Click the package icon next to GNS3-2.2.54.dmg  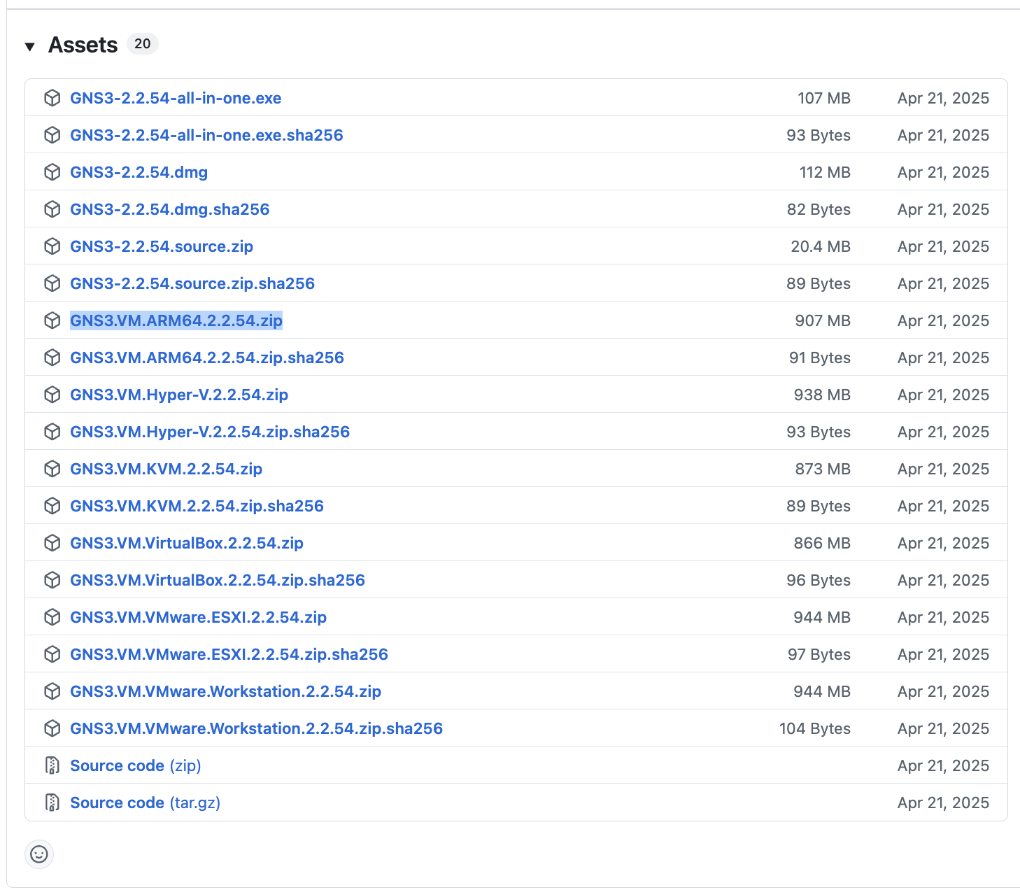[53, 171]
